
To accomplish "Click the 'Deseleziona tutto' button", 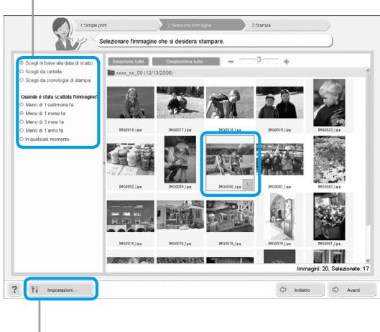I will [x=186, y=62].
